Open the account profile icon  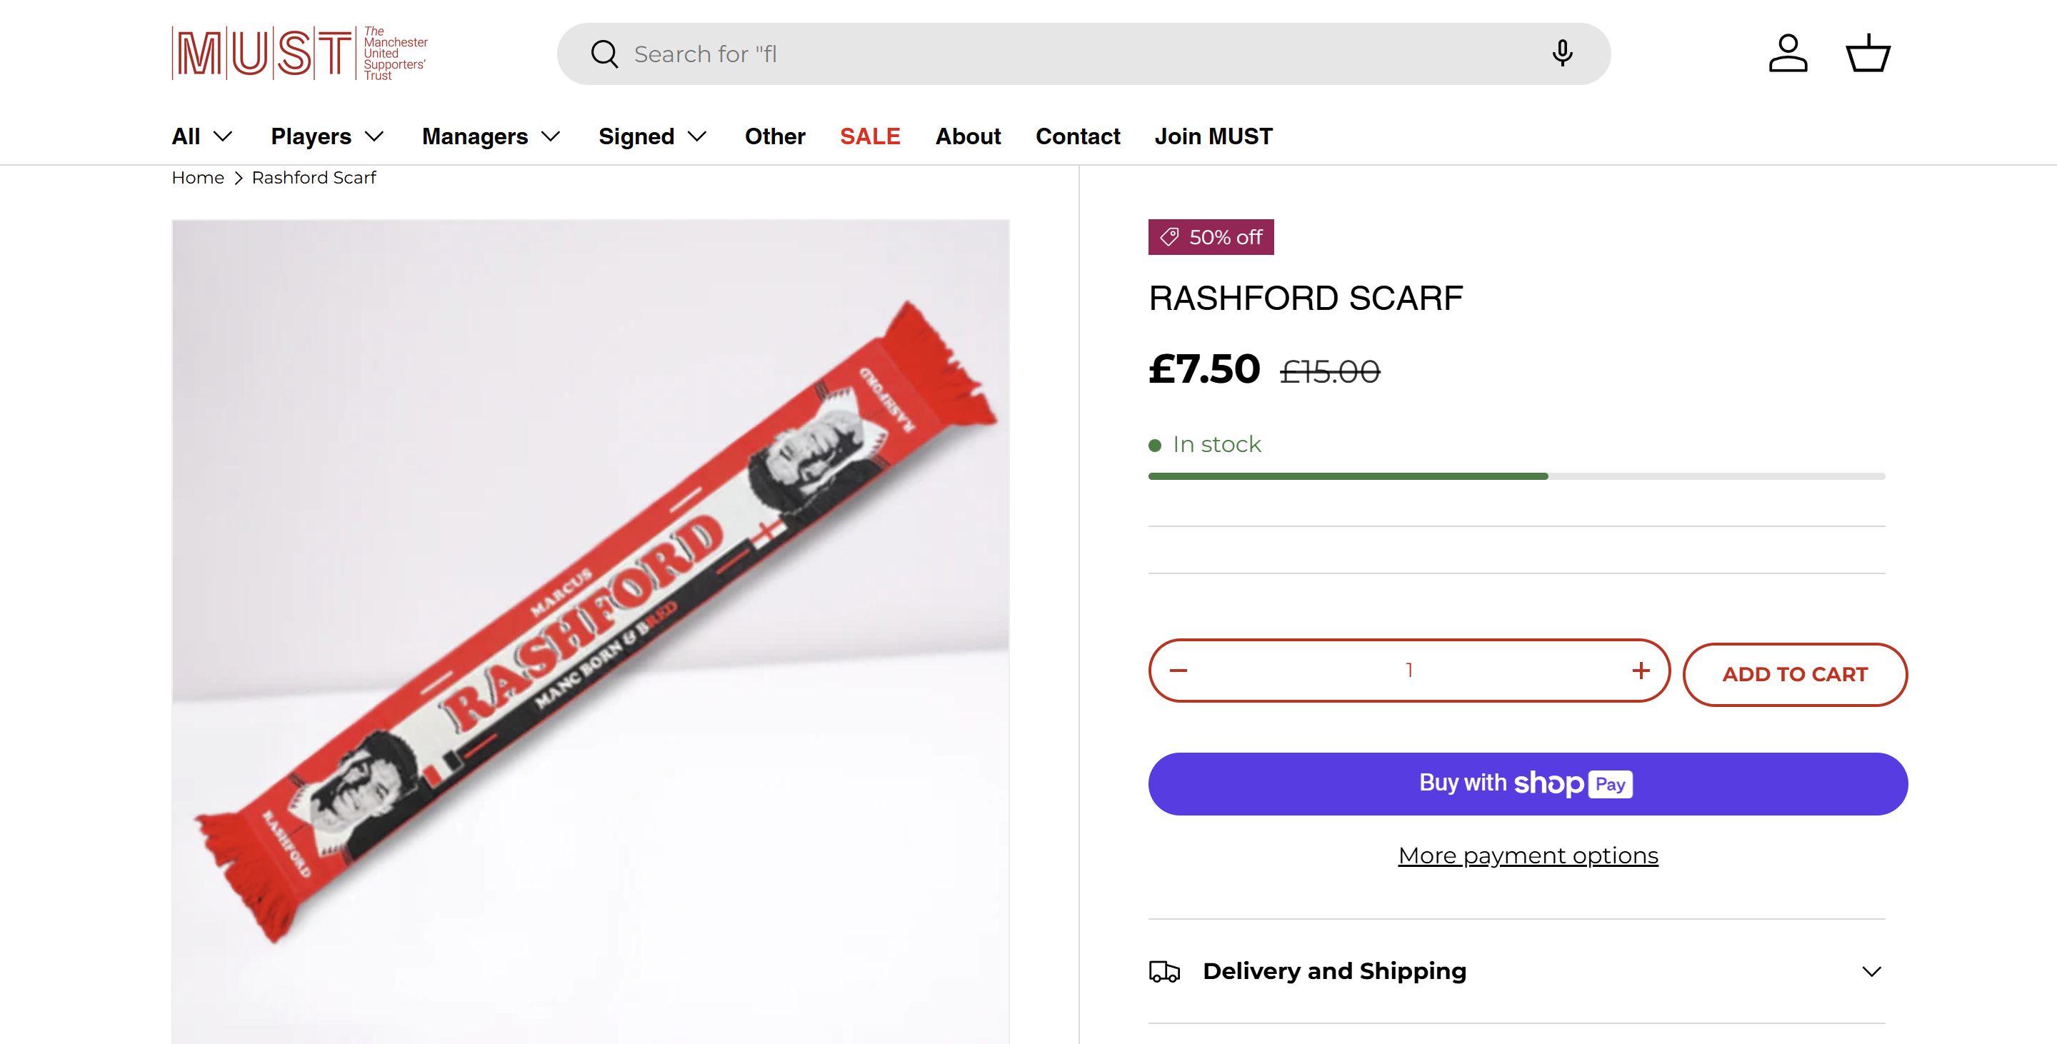pos(1787,54)
